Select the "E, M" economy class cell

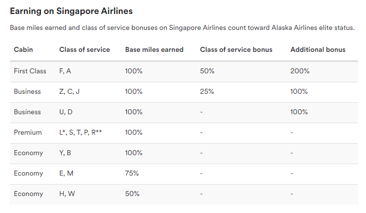(65, 174)
